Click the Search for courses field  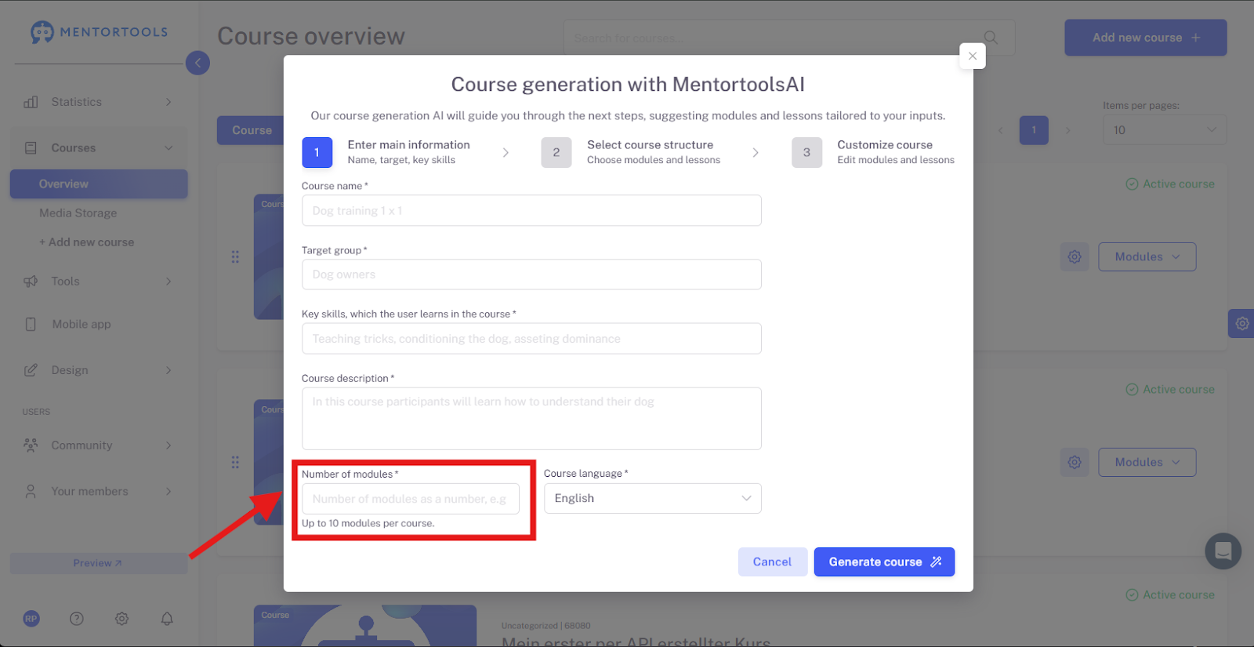pyautogui.click(x=789, y=38)
